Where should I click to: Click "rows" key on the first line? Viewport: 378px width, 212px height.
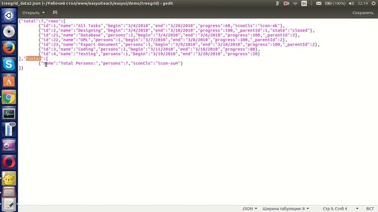click(53, 21)
